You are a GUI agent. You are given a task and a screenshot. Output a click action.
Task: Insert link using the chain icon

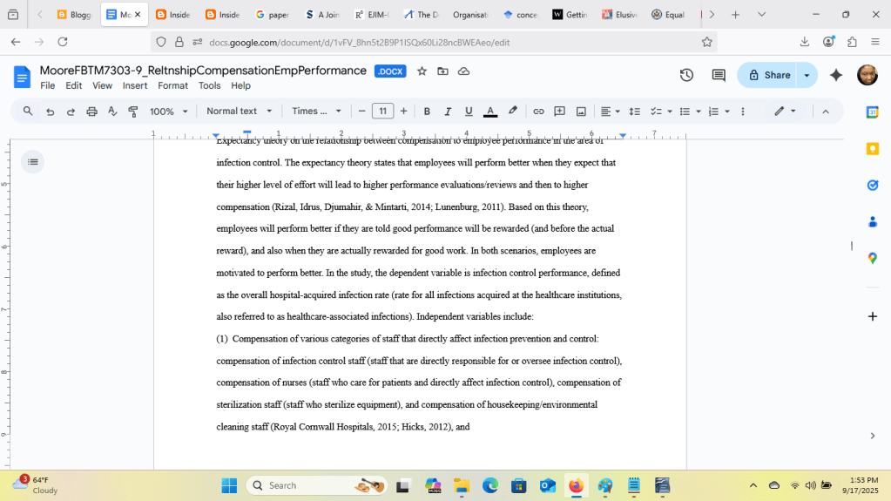point(538,112)
